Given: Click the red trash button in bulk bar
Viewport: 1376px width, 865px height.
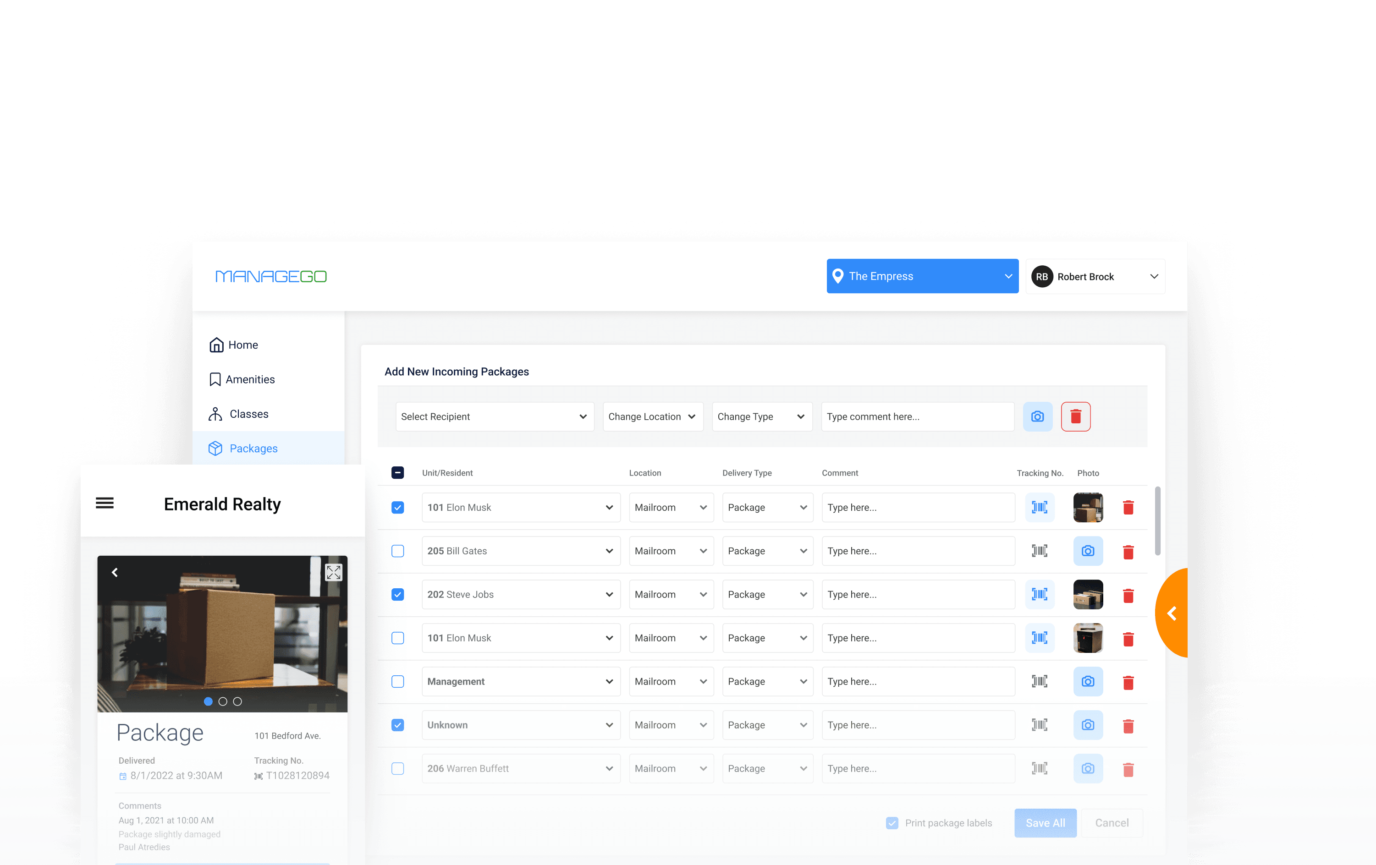Looking at the screenshot, I should [x=1075, y=416].
